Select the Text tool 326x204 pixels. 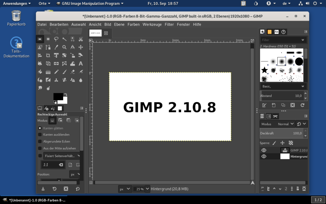(81, 63)
